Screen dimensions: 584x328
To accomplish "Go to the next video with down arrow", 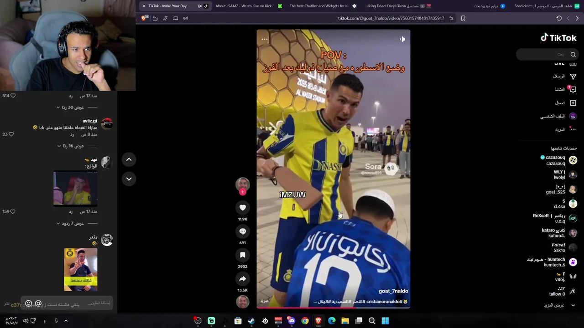I will click(129, 179).
